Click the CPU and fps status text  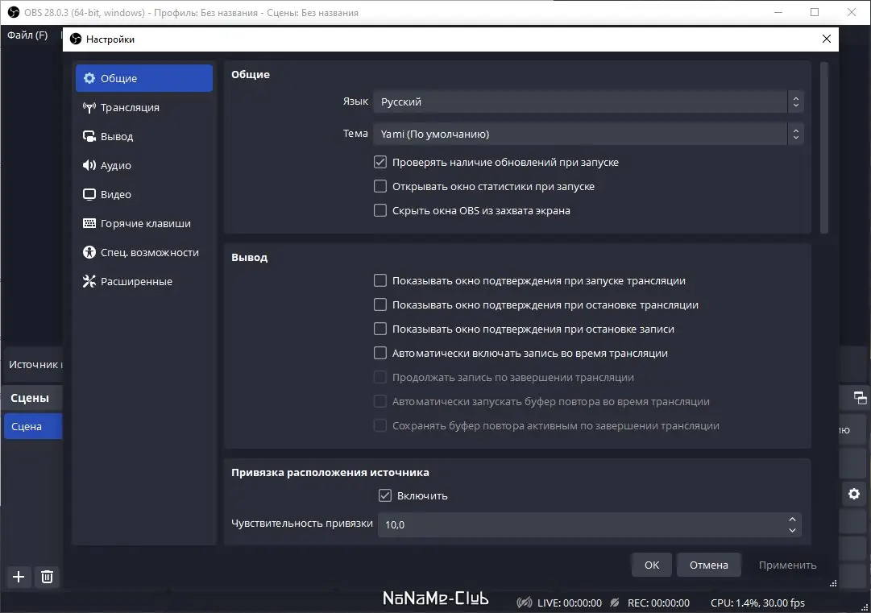pos(757,603)
